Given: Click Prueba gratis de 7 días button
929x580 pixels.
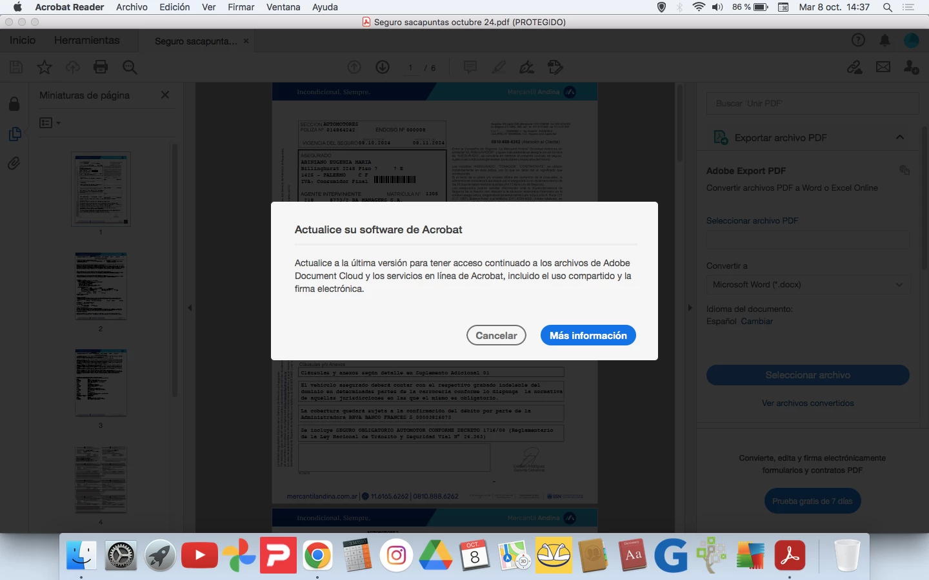Looking at the screenshot, I should click(812, 501).
